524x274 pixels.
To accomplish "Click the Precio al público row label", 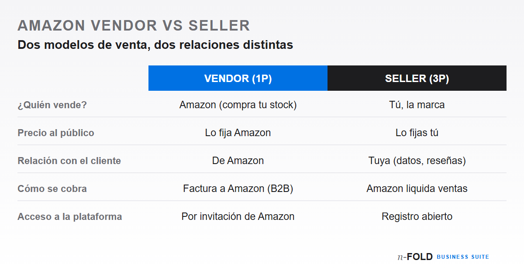I will coord(56,133).
